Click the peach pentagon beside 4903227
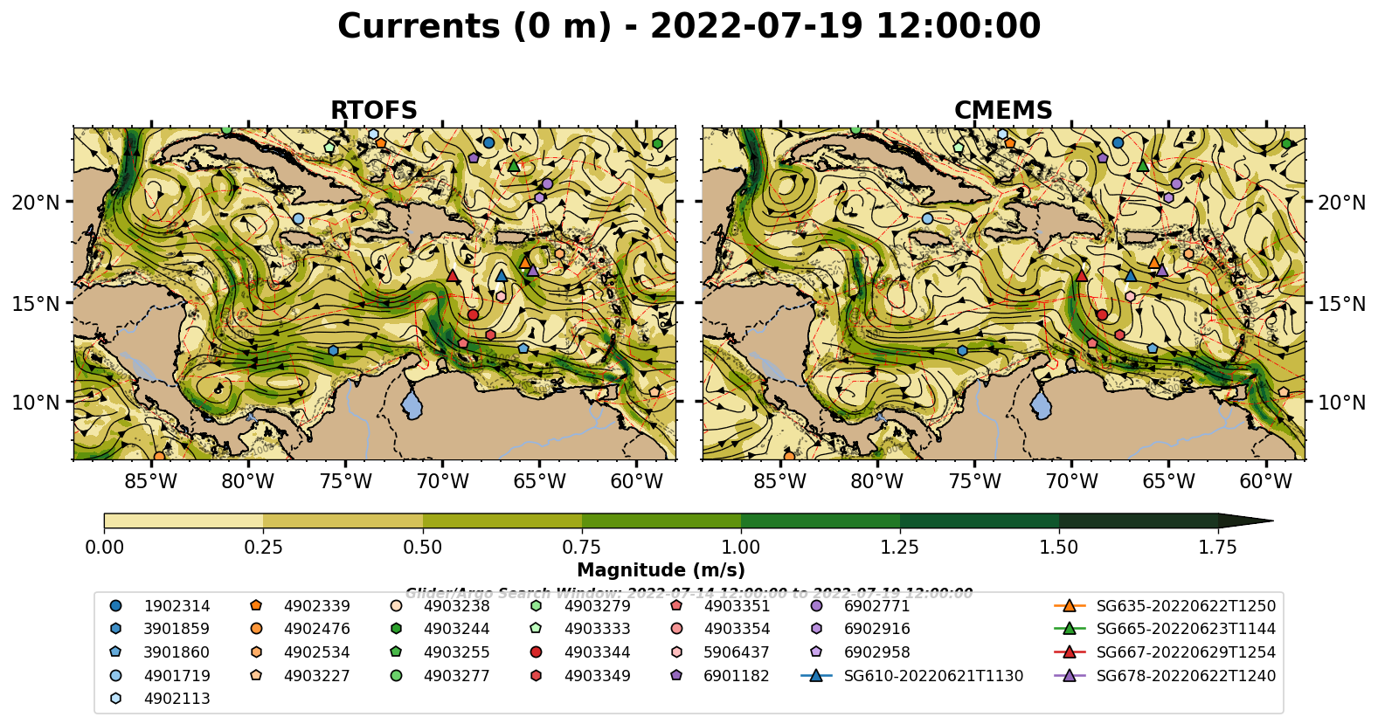Image resolution: width=1378 pixels, height=724 pixels. pyautogui.click(x=256, y=675)
